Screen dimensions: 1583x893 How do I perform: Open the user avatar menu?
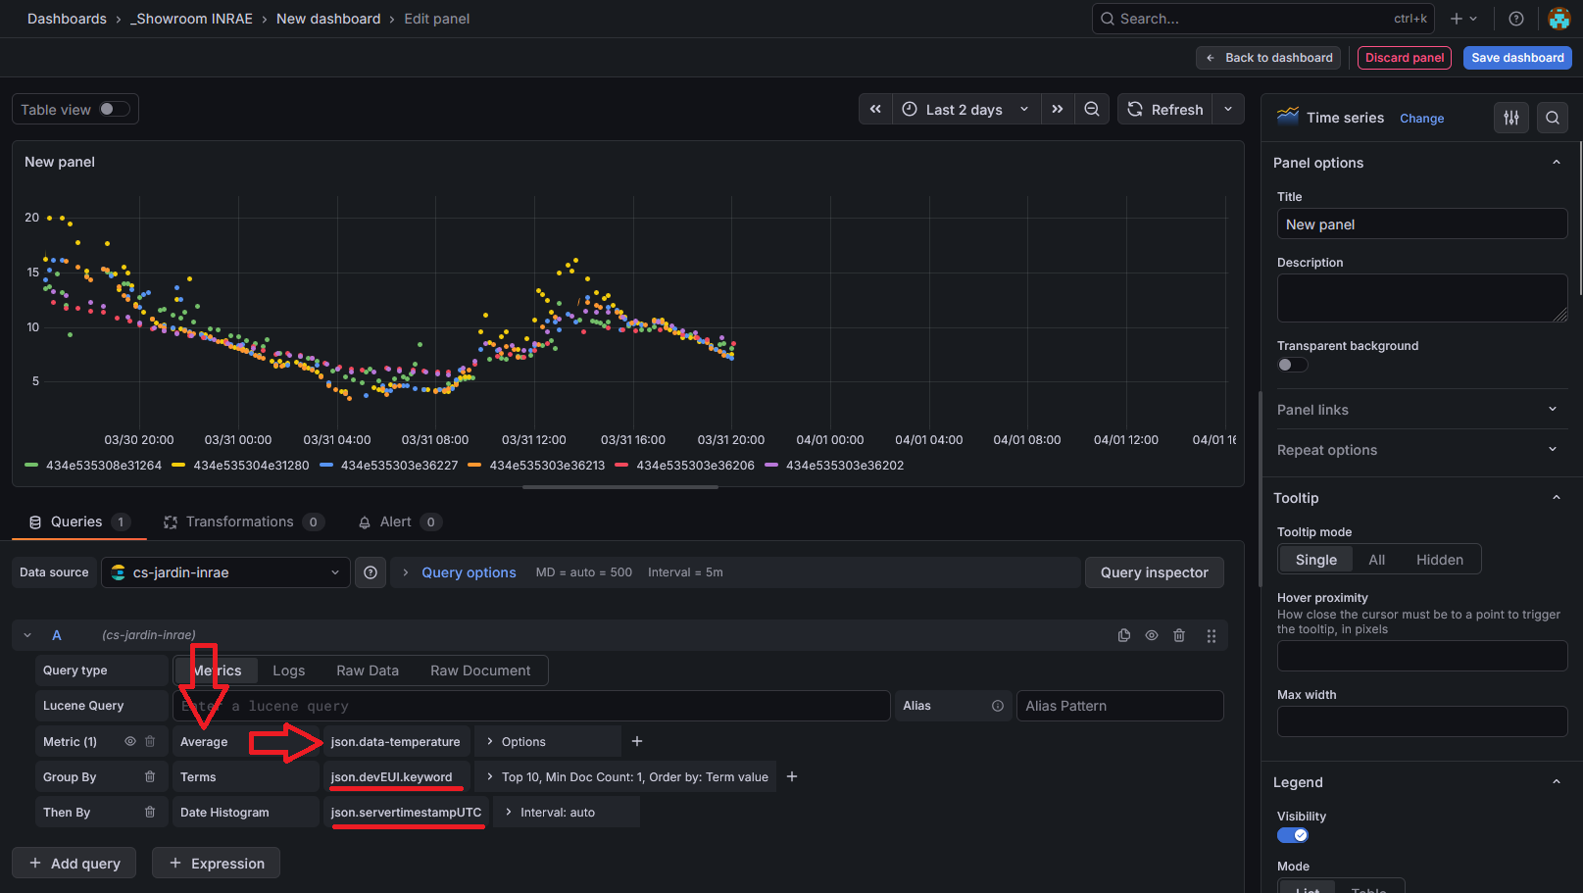point(1558,19)
